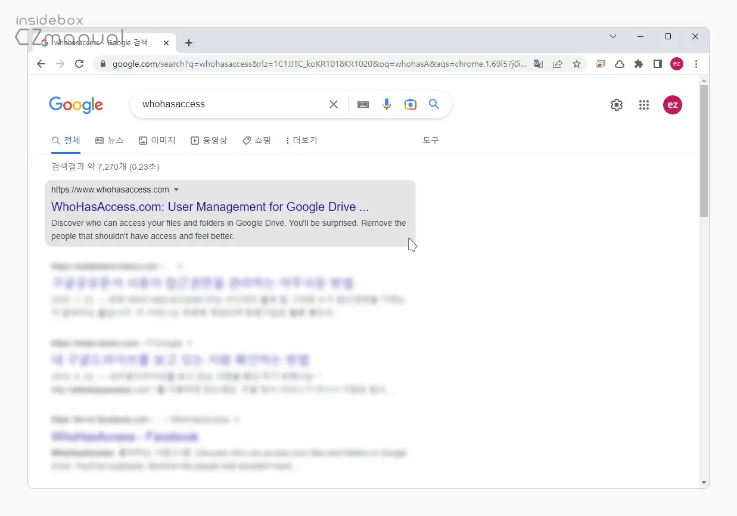Image resolution: width=737 pixels, height=516 pixels.
Task: Bookmark this page with the star
Action: tap(577, 64)
